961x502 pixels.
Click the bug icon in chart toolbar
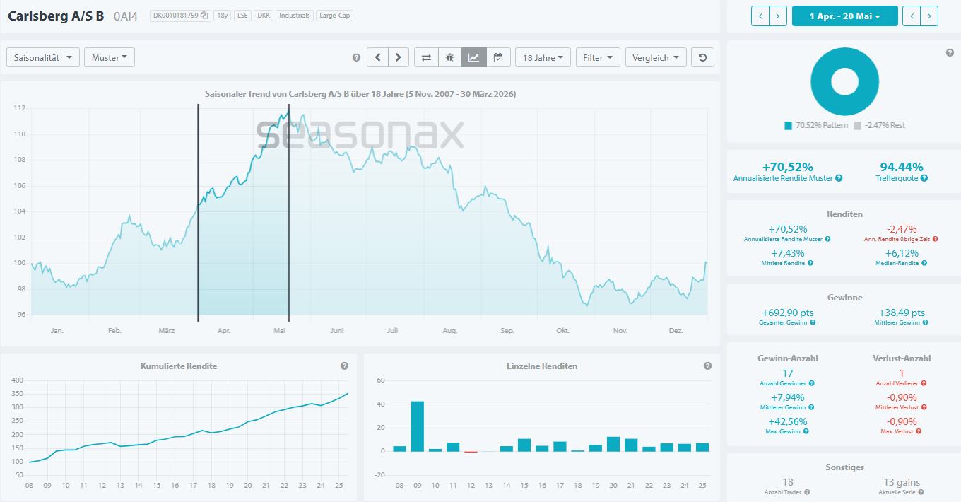(x=449, y=58)
